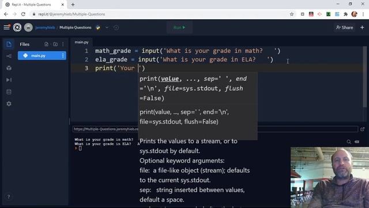Open the browser extensions puzzle icon
369x208 pixels.
click(345, 14)
